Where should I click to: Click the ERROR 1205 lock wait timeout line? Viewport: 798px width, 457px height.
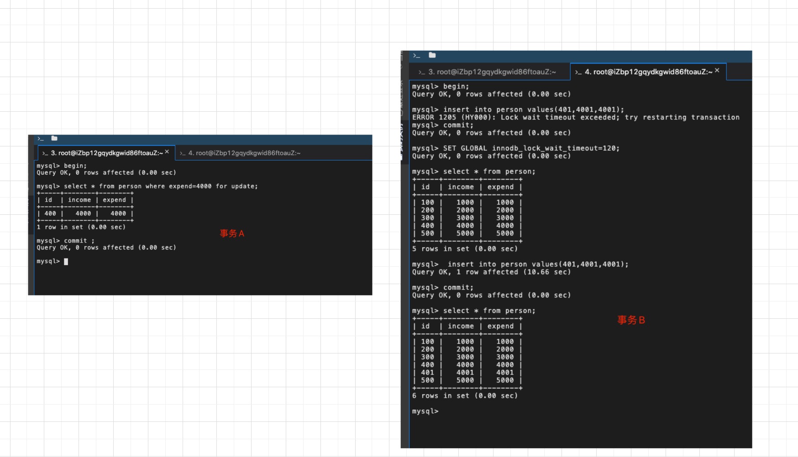point(576,117)
